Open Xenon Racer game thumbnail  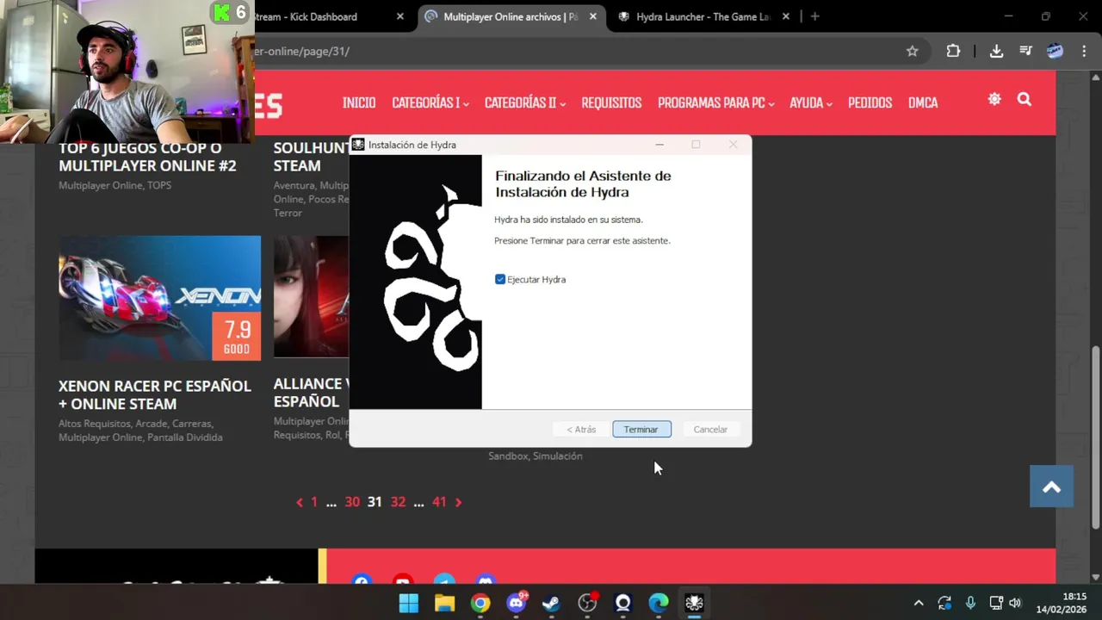click(x=159, y=298)
